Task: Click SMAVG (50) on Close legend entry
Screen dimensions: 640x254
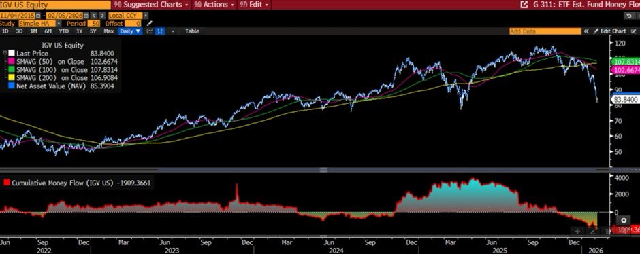Action: pyautogui.click(x=50, y=62)
